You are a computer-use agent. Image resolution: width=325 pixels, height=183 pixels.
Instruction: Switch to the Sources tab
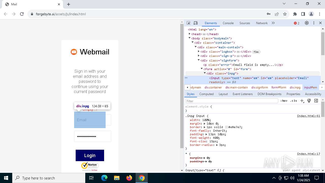pyautogui.click(x=245, y=23)
